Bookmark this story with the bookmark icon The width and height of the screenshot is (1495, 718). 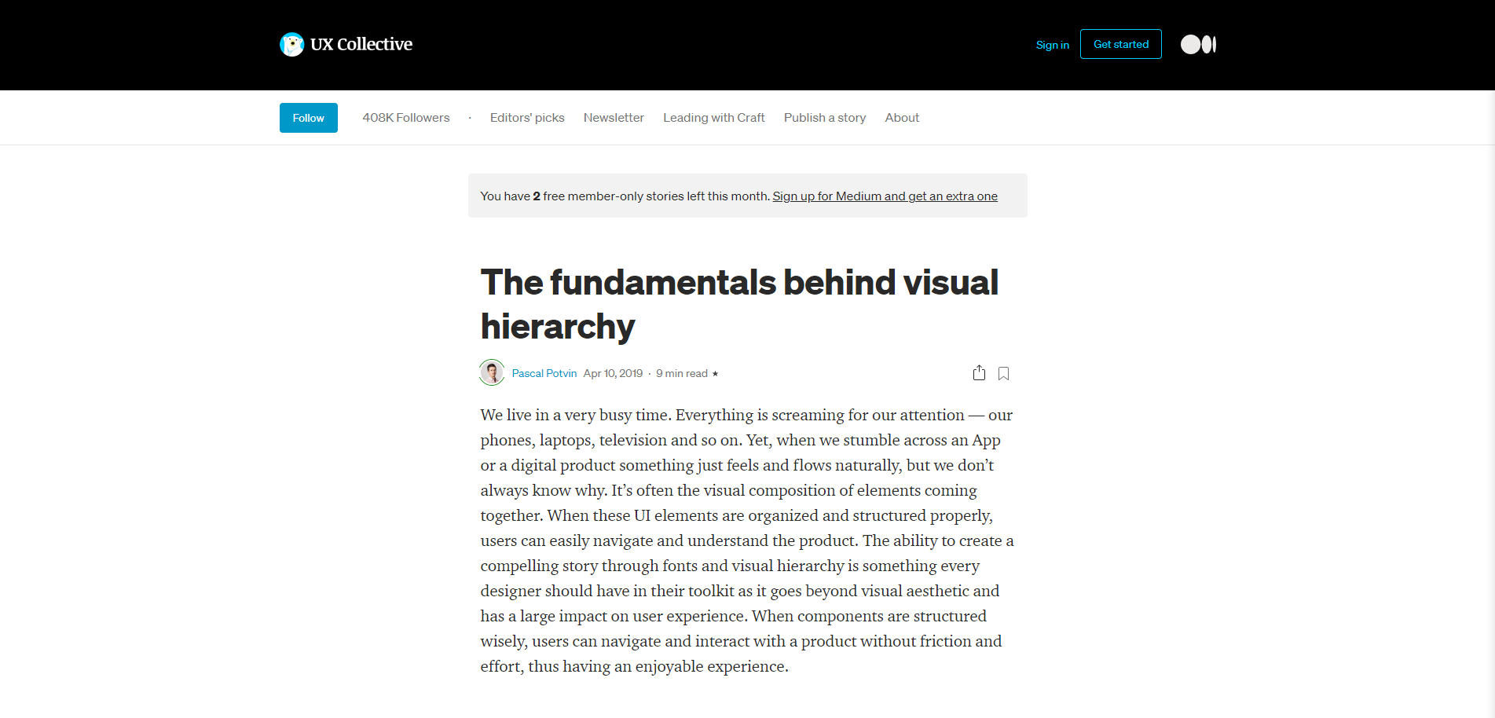[1003, 374]
